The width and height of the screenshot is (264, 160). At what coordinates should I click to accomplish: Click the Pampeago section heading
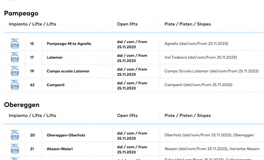click(21, 13)
